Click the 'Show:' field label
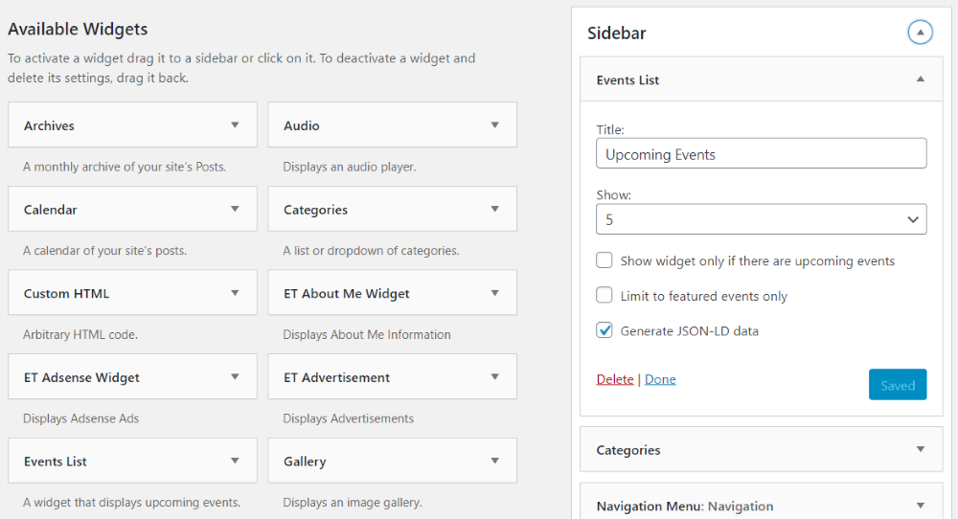 (614, 194)
